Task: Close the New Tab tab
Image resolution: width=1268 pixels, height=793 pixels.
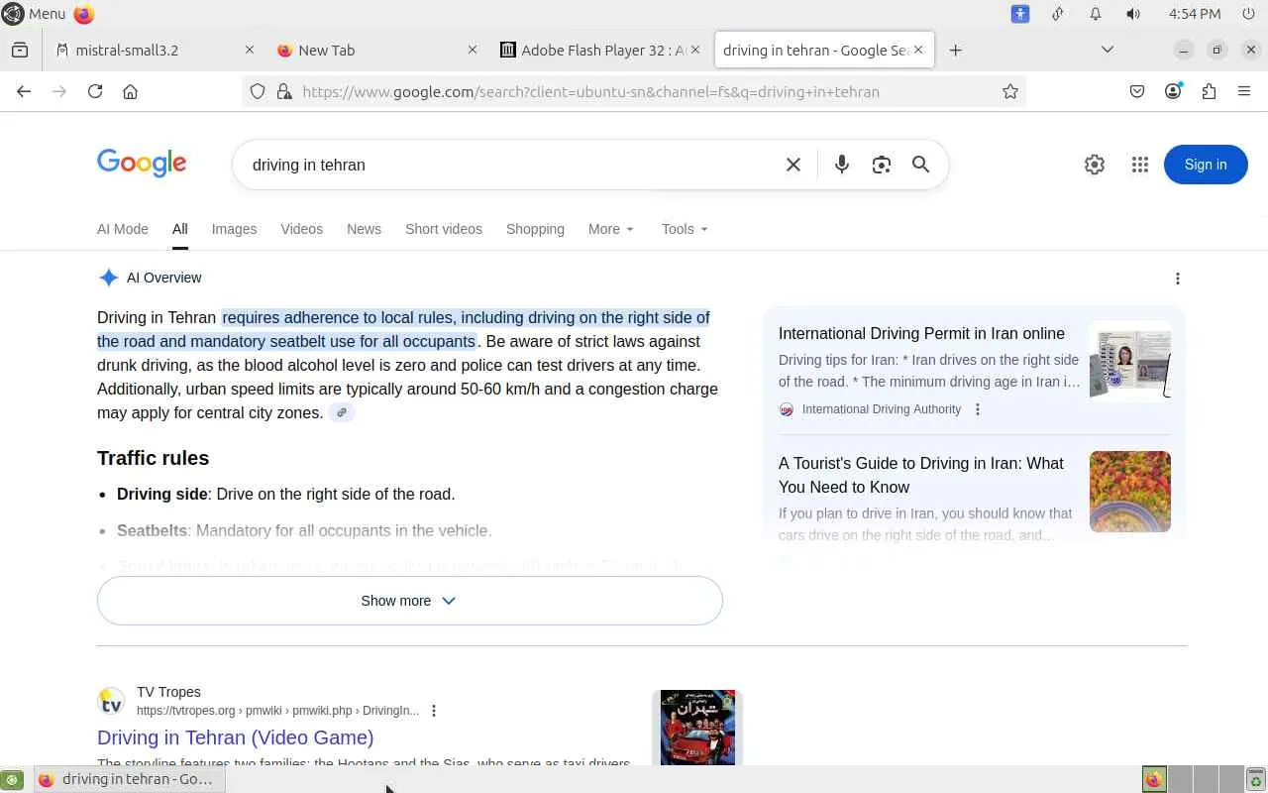Action: (x=473, y=50)
